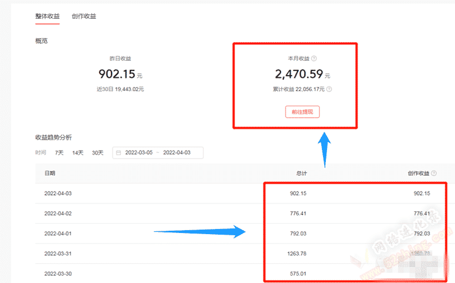The image size is (455, 283).
Task: Click 创作收益 value 902.15 in first row
Action: [422, 193]
